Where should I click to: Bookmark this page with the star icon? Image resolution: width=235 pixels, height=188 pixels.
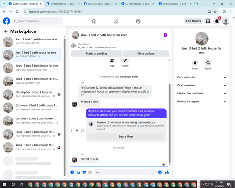[x=215, y=12]
